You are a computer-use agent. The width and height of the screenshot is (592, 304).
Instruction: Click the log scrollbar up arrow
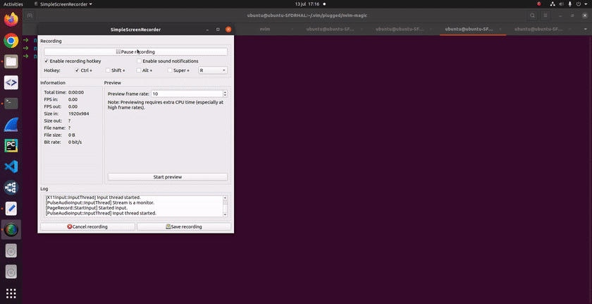click(x=226, y=197)
